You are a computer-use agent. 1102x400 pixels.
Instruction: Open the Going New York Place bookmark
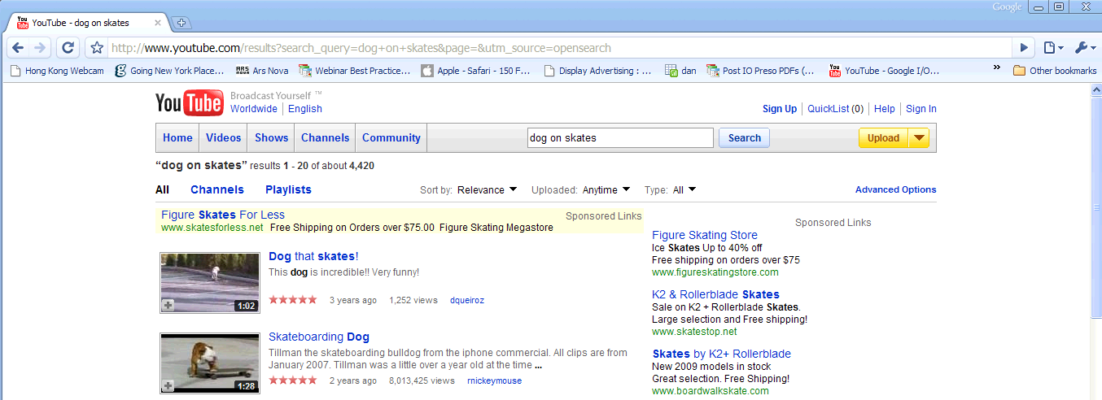click(169, 71)
